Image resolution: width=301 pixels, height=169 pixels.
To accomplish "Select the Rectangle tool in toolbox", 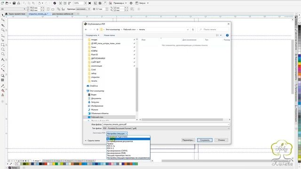I will point(2,45).
